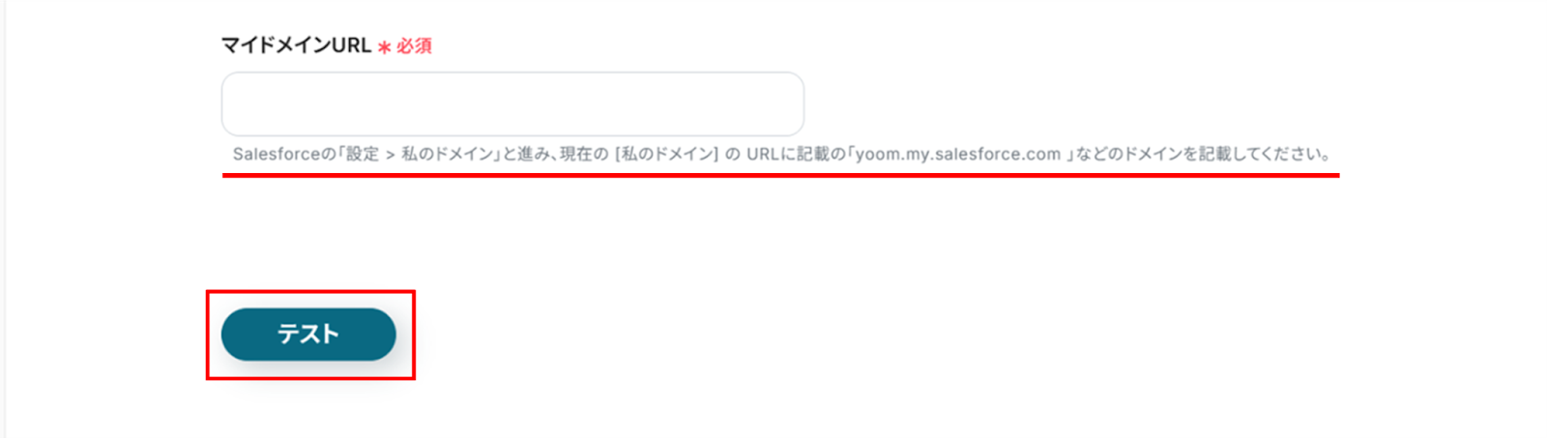Click the yoom.my.salesforce.com example domain text
This screenshot has width=1547, height=438.
(957, 154)
